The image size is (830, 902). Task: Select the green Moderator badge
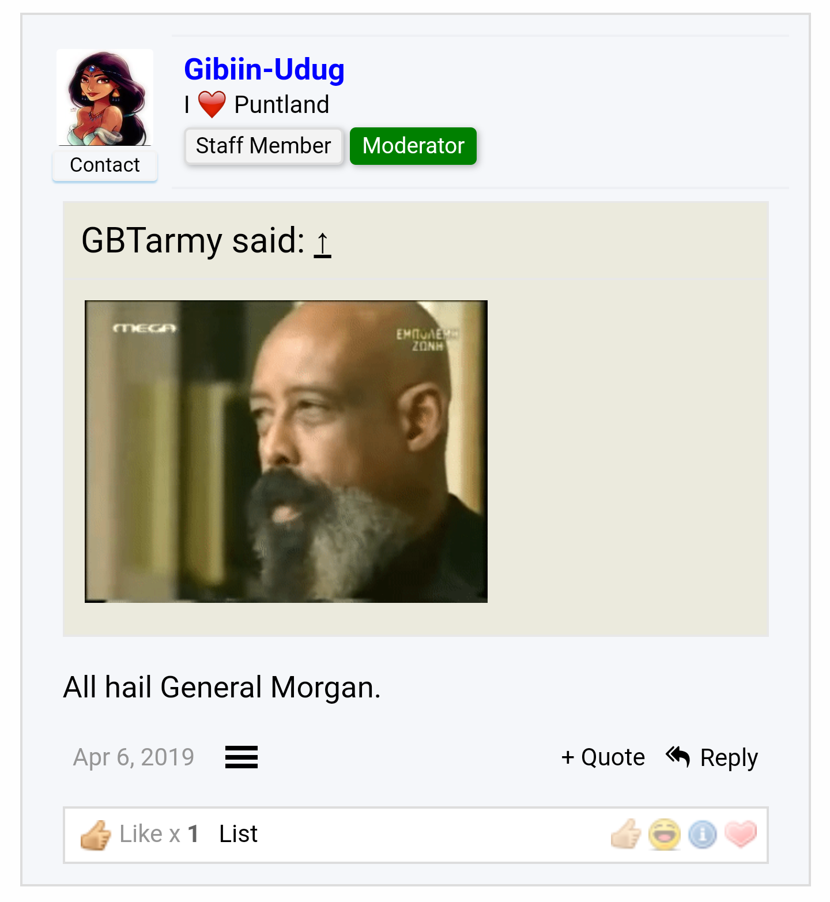tap(413, 146)
